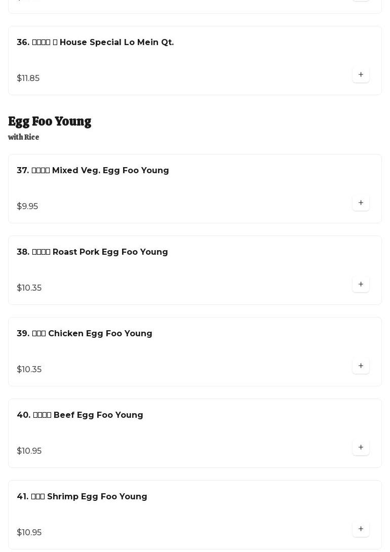
Task: Click the $11.85 price on Lo Mein
Action: [28, 78]
